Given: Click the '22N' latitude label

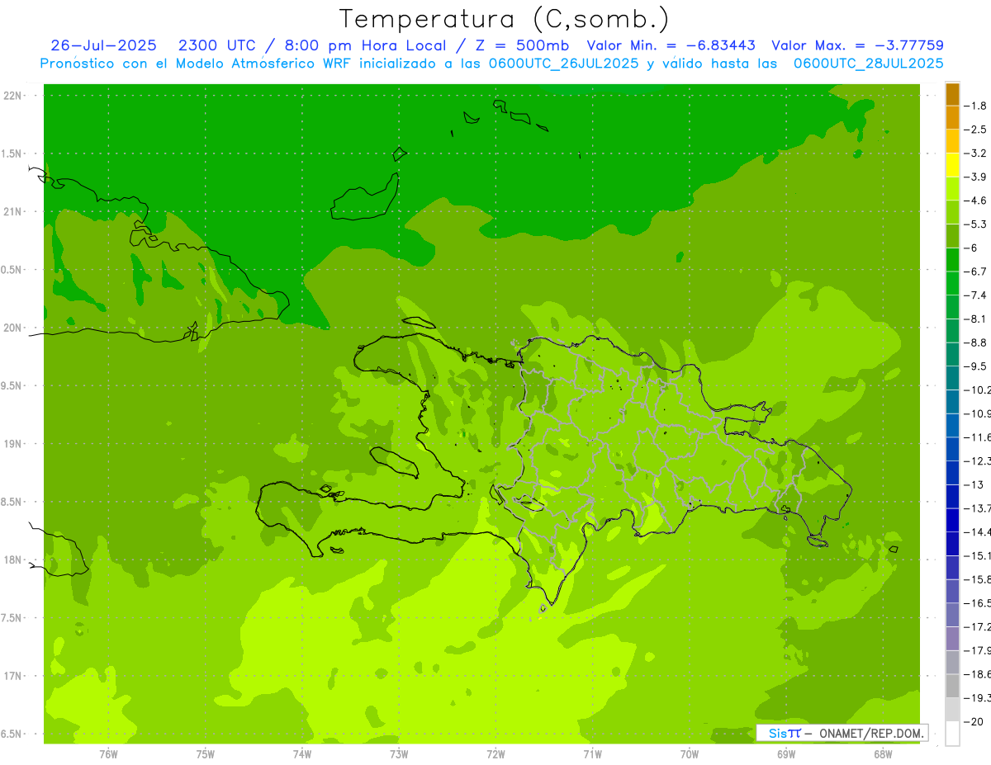Looking at the screenshot, I should coord(12,96).
